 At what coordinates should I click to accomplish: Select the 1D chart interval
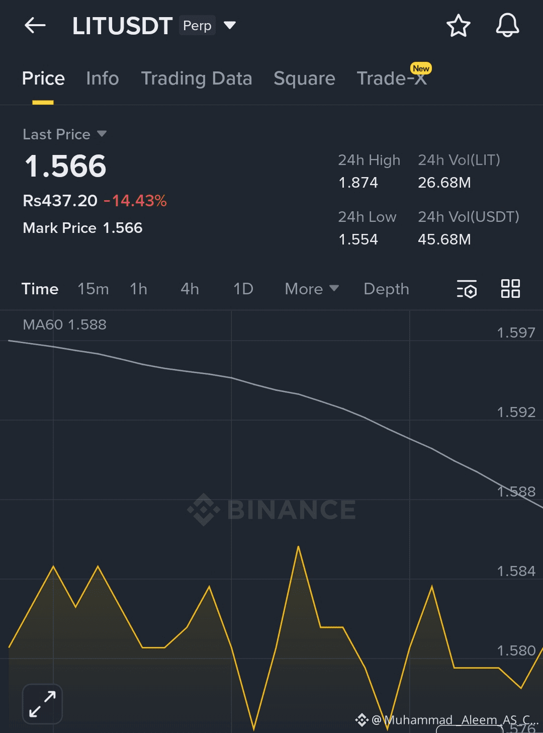(x=243, y=289)
